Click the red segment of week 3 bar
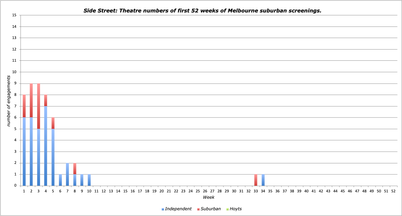The height and width of the screenshot is (216, 402). (38, 106)
